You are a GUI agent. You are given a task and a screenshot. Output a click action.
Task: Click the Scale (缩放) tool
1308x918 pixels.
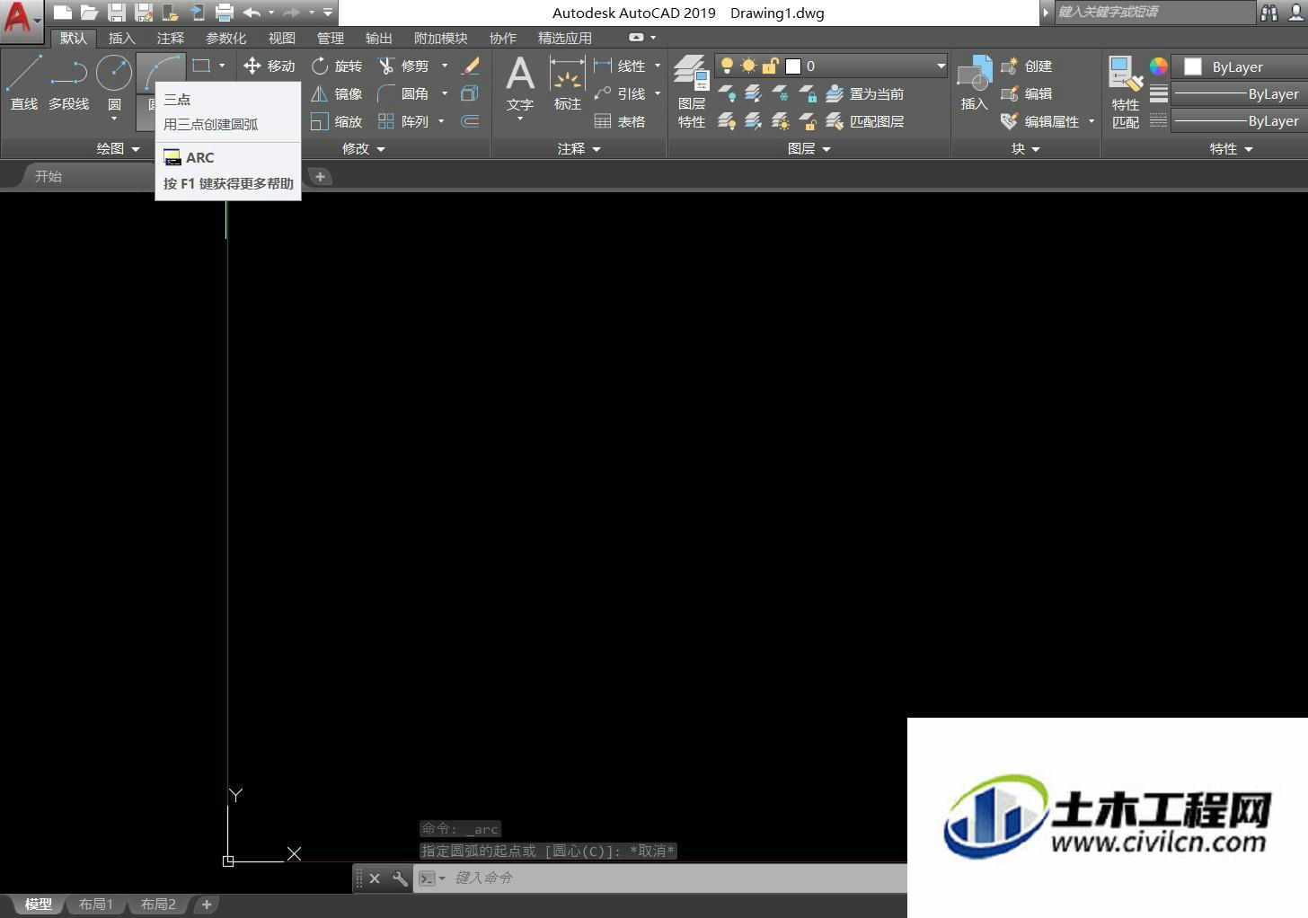[x=336, y=121]
